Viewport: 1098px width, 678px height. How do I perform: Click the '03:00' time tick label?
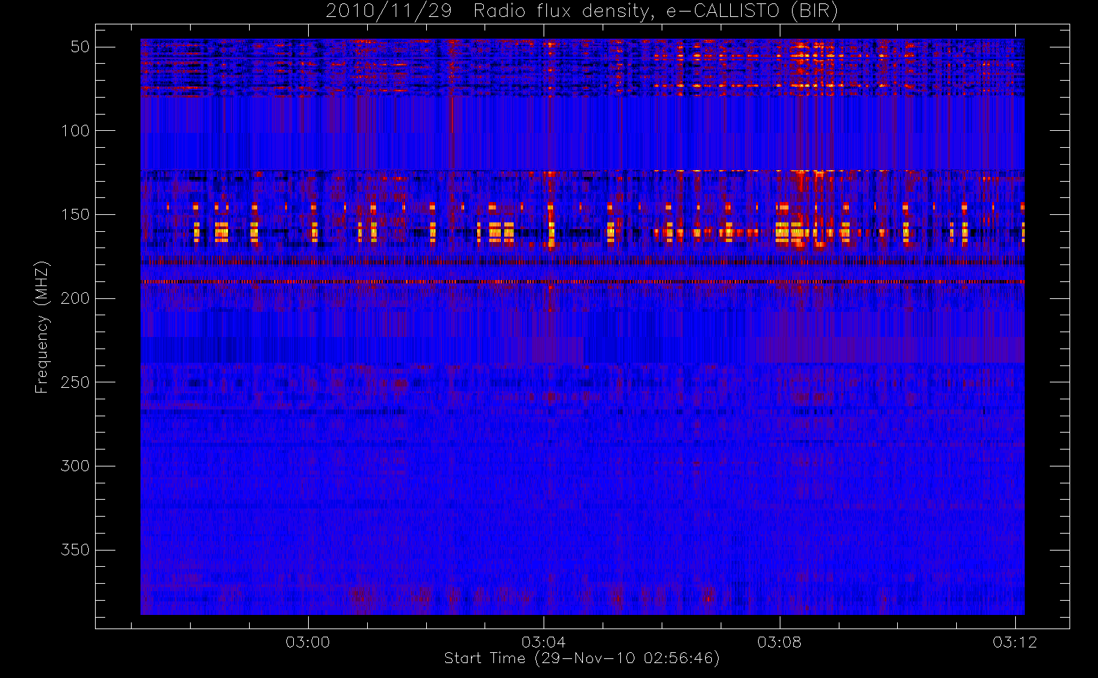(307, 642)
